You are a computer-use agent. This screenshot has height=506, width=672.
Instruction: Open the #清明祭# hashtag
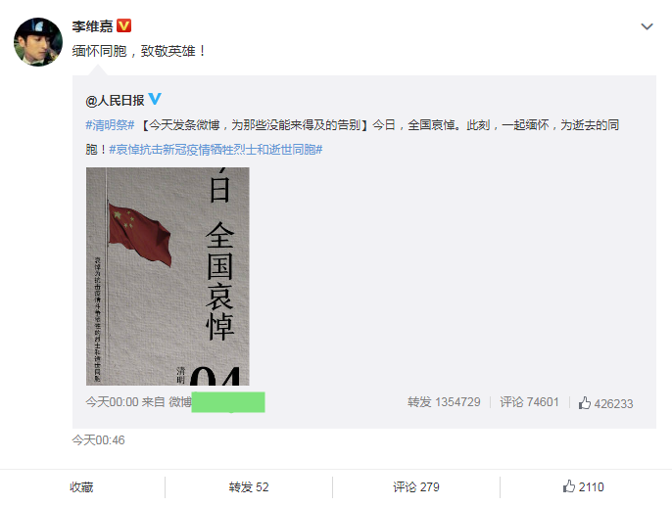tap(110, 125)
